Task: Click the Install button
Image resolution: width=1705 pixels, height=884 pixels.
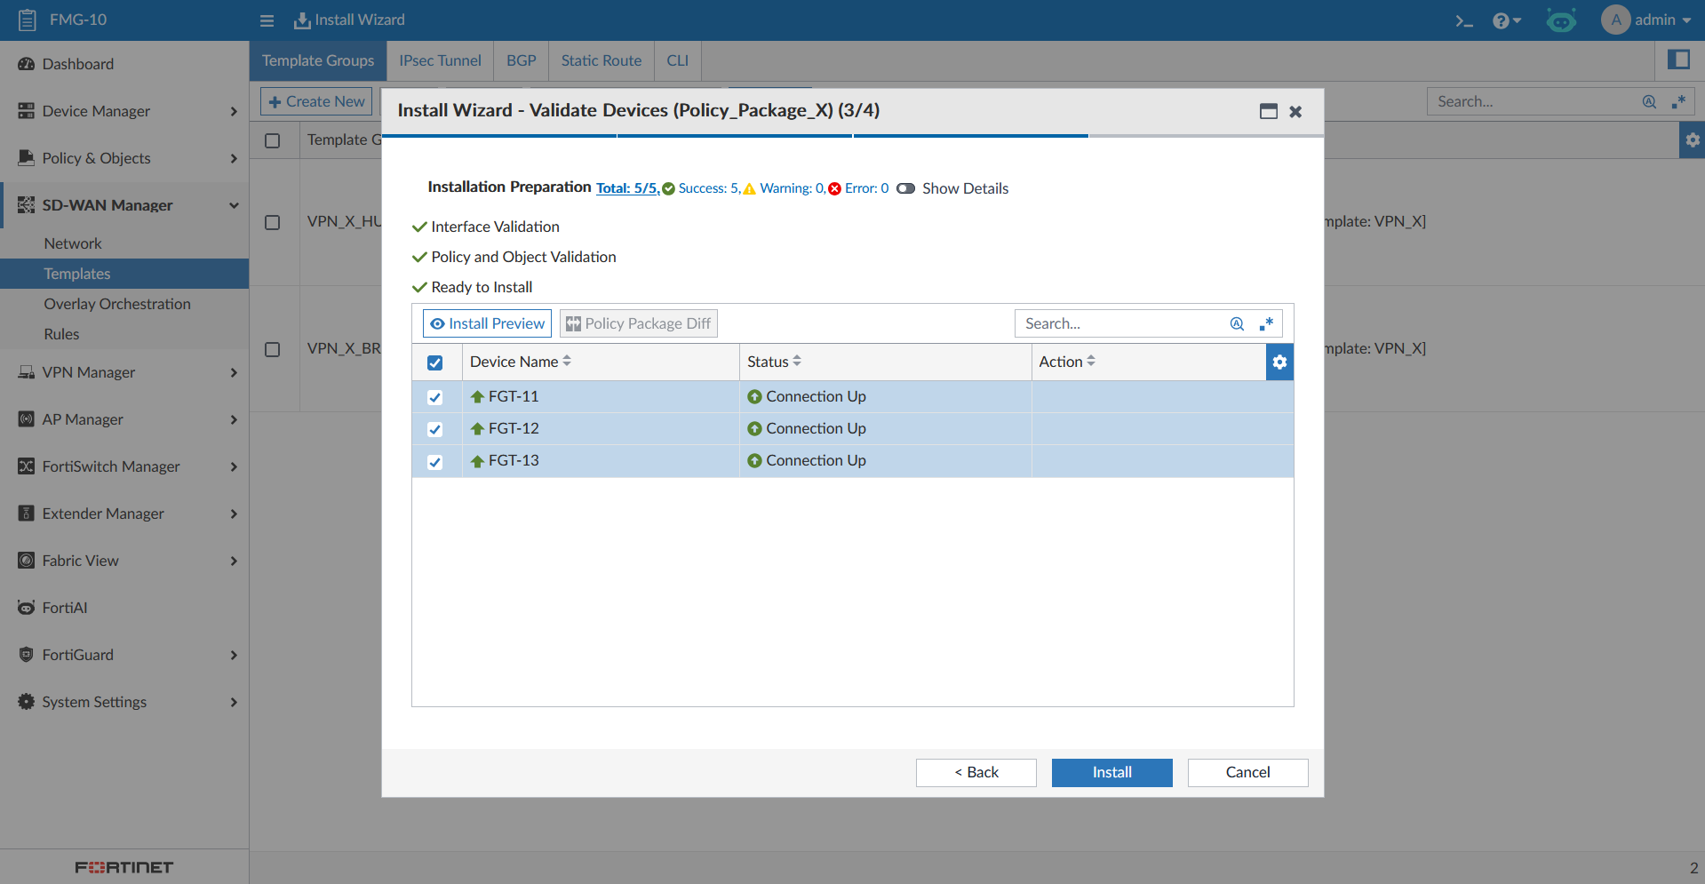Action: pyautogui.click(x=1111, y=772)
